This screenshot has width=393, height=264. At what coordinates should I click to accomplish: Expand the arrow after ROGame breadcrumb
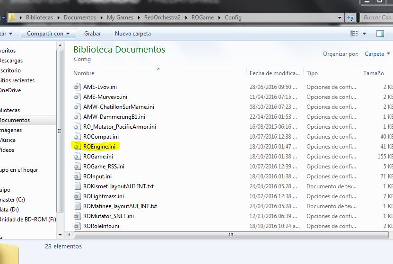pyautogui.click(x=219, y=18)
